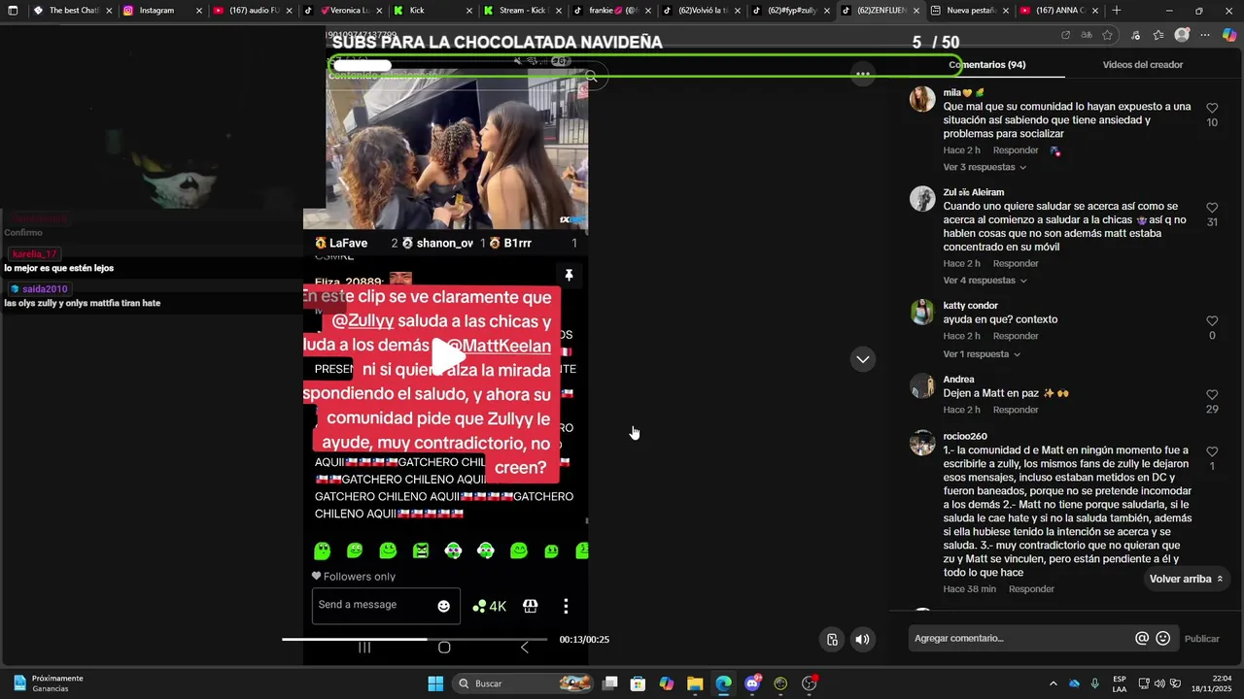Switch to Videos del creador tab
1244x699 pixels.
tap(1143, 65)
